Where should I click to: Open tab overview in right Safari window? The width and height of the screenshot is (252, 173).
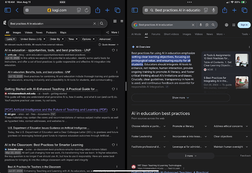click(x=244, y=10)
